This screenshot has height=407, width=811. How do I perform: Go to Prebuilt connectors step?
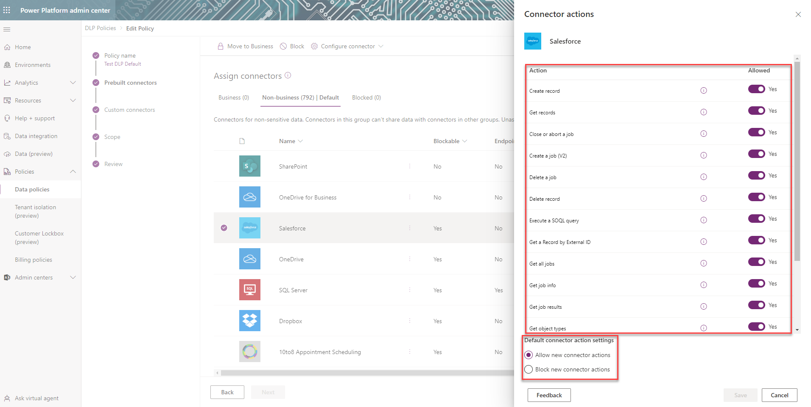click(131, 83)
